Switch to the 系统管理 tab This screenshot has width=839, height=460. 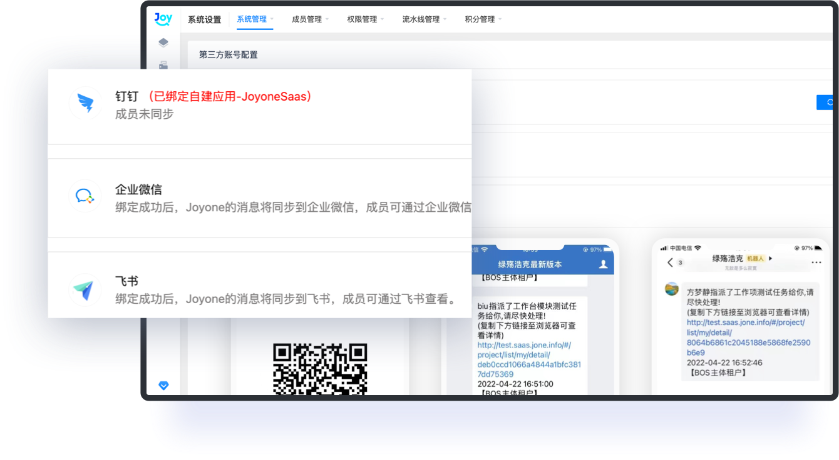coord(252,19)
